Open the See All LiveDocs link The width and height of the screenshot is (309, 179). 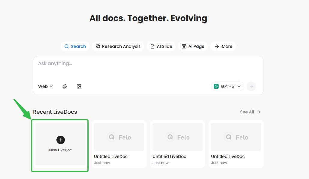247,112
